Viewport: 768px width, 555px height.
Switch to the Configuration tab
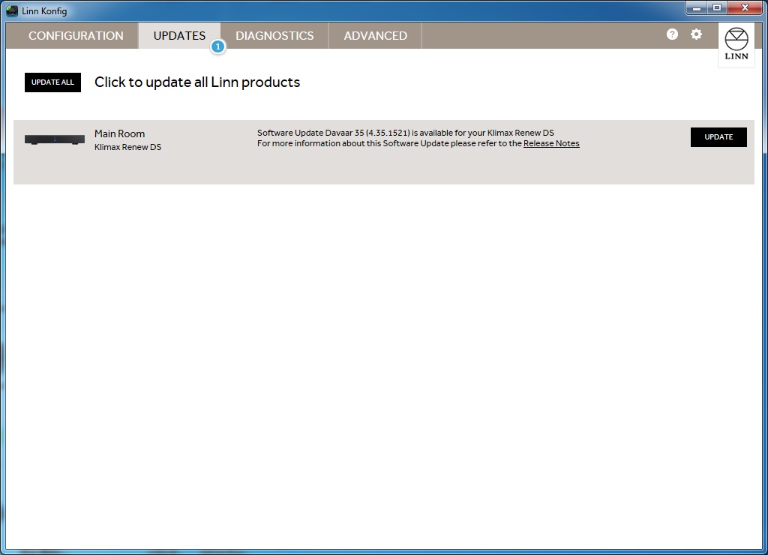click(x=76, y=36)
